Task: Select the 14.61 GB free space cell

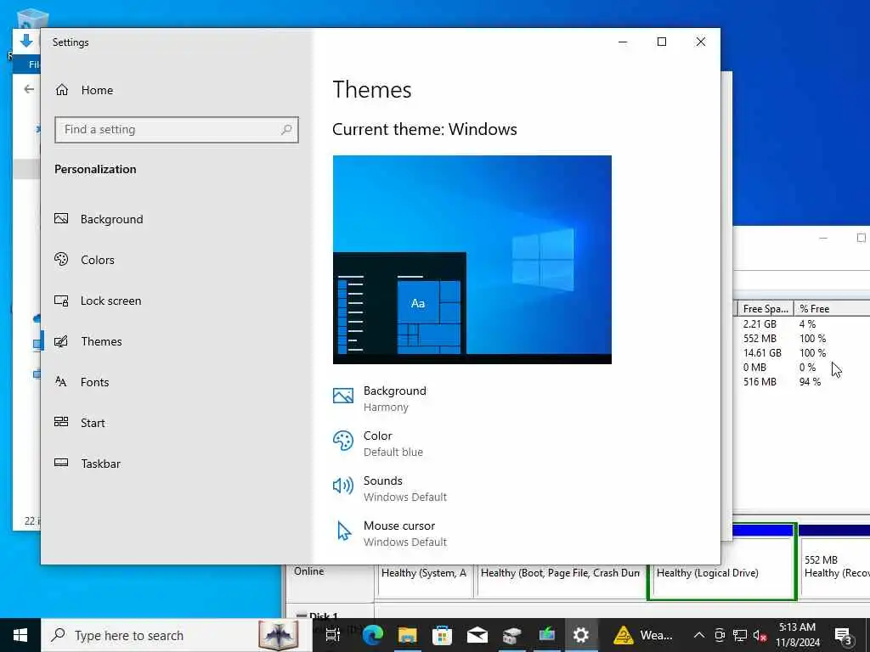Action: click(x=762, y=352)
